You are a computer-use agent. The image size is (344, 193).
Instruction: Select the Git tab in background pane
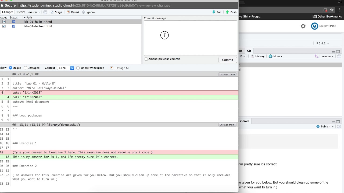click(x=249, y=51)
